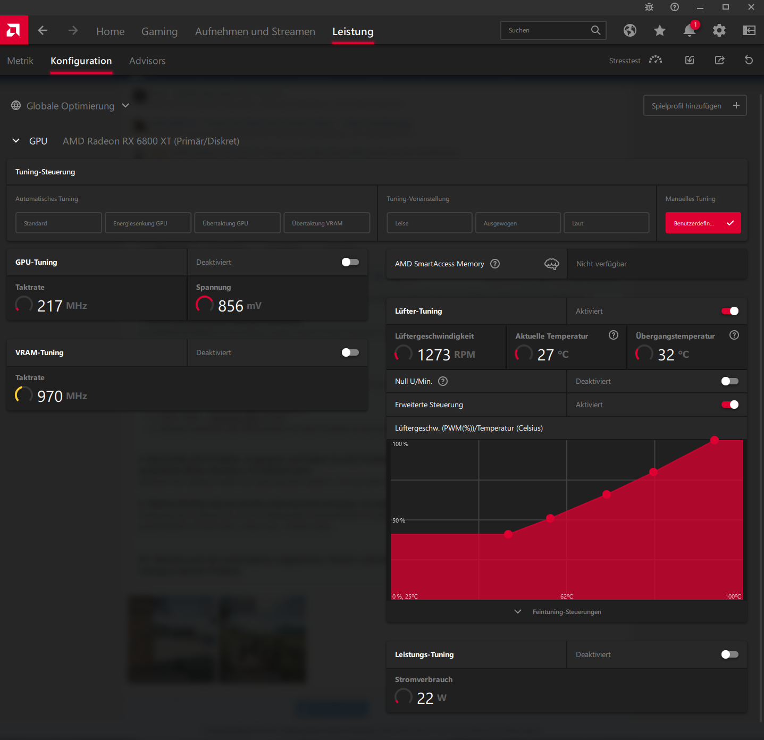Image resolution: width=764 pixels, height=740 pixels.
Task: Go forward with the right arrow
Action: pyautogui.click(x=73, y=31)
